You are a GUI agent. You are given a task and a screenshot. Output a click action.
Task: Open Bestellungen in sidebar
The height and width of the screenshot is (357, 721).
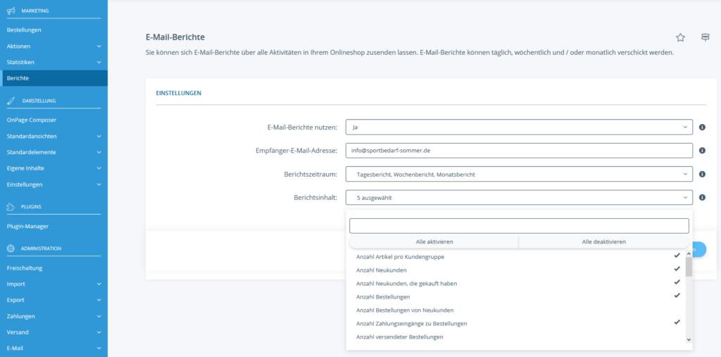tap(24, 30)
